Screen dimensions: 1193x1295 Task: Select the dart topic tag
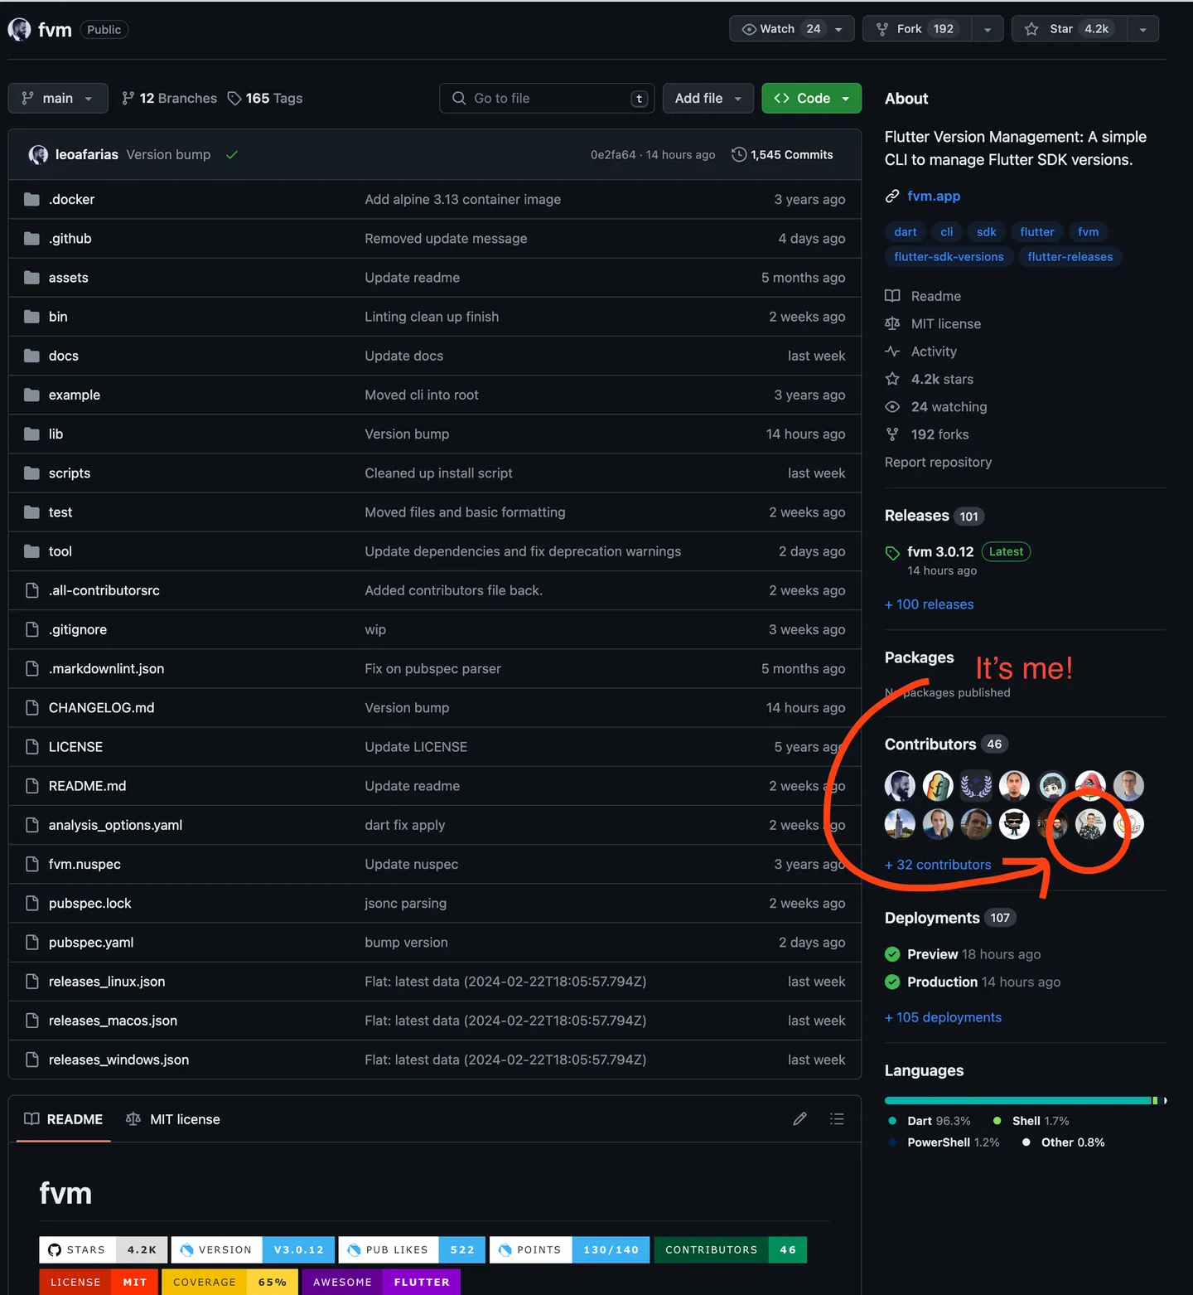[x=905, y=232]
